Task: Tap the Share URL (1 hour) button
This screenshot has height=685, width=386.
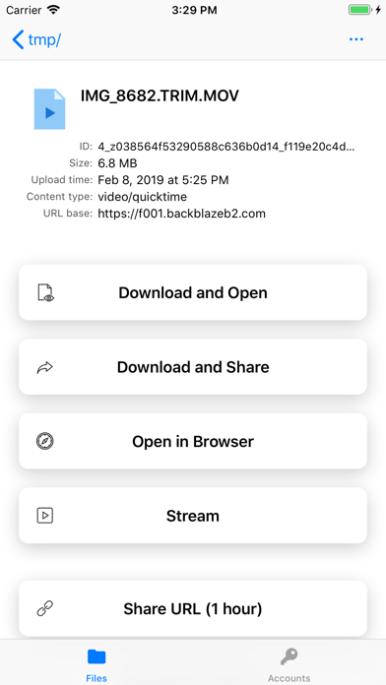Action: point(193,608)
